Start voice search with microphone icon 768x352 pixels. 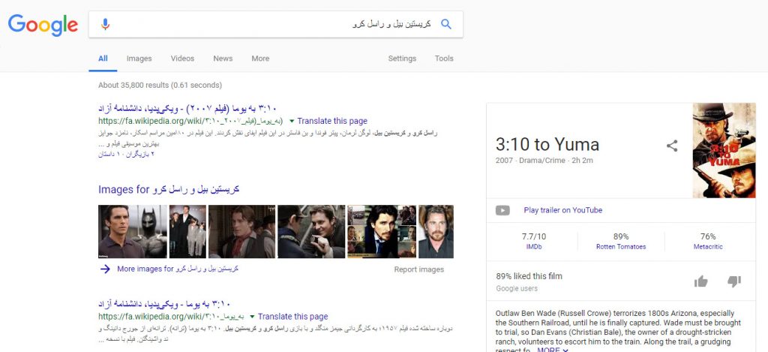pyautogui.click(x=105, y=24)
